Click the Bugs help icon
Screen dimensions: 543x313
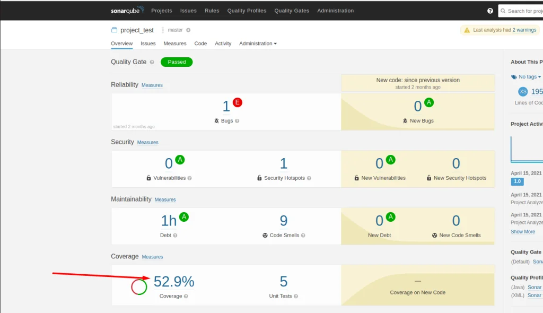coord(237,121)
